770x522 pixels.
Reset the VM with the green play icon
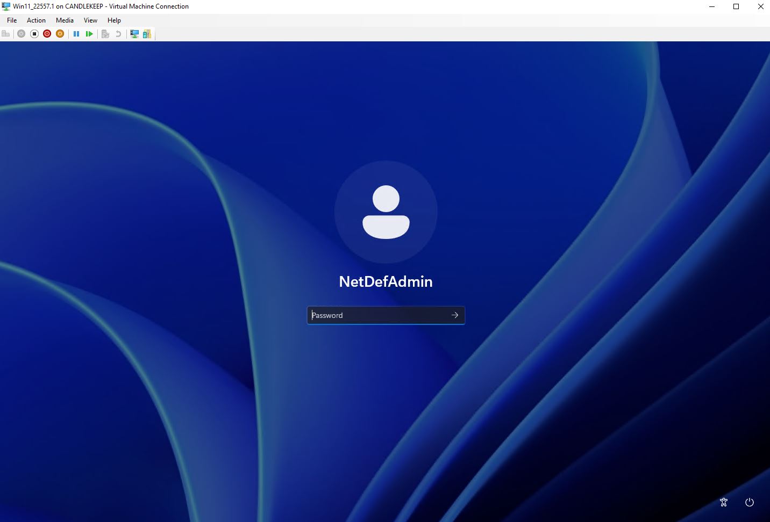pos(89,34)
